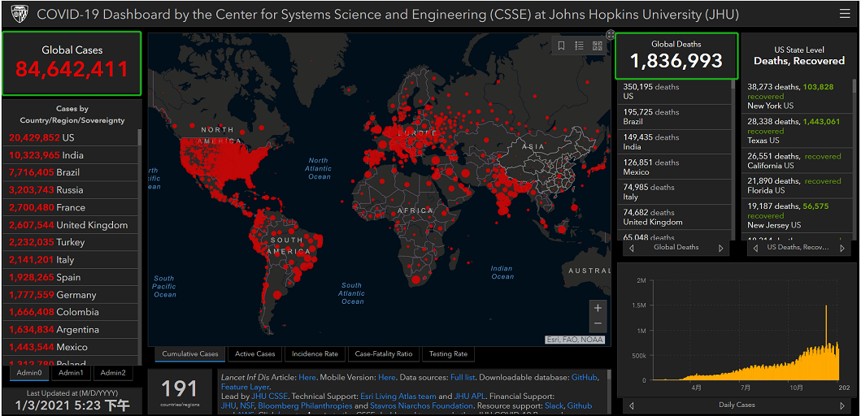Open the Esri Living Atlas team link
This screenshot has height=416, width=861.
pyautogui.click(x=398, y=396)
